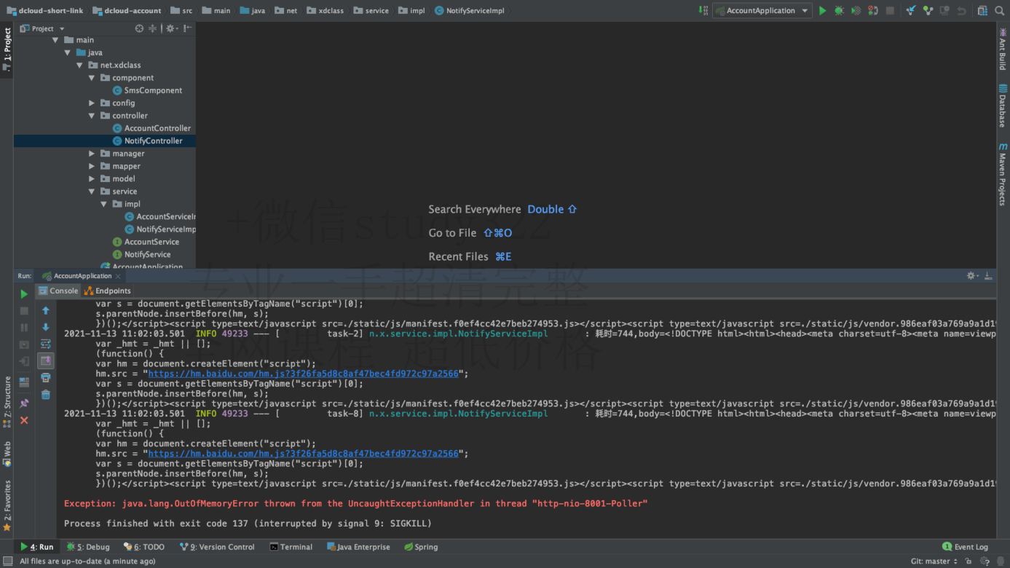Rerun AccountApplication from Run panel
The width and height of the screenshot is (1010, 568).
[24, 294]
